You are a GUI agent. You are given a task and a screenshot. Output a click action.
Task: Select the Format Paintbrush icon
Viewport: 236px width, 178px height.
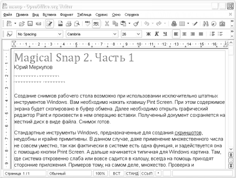click(136, 24)
